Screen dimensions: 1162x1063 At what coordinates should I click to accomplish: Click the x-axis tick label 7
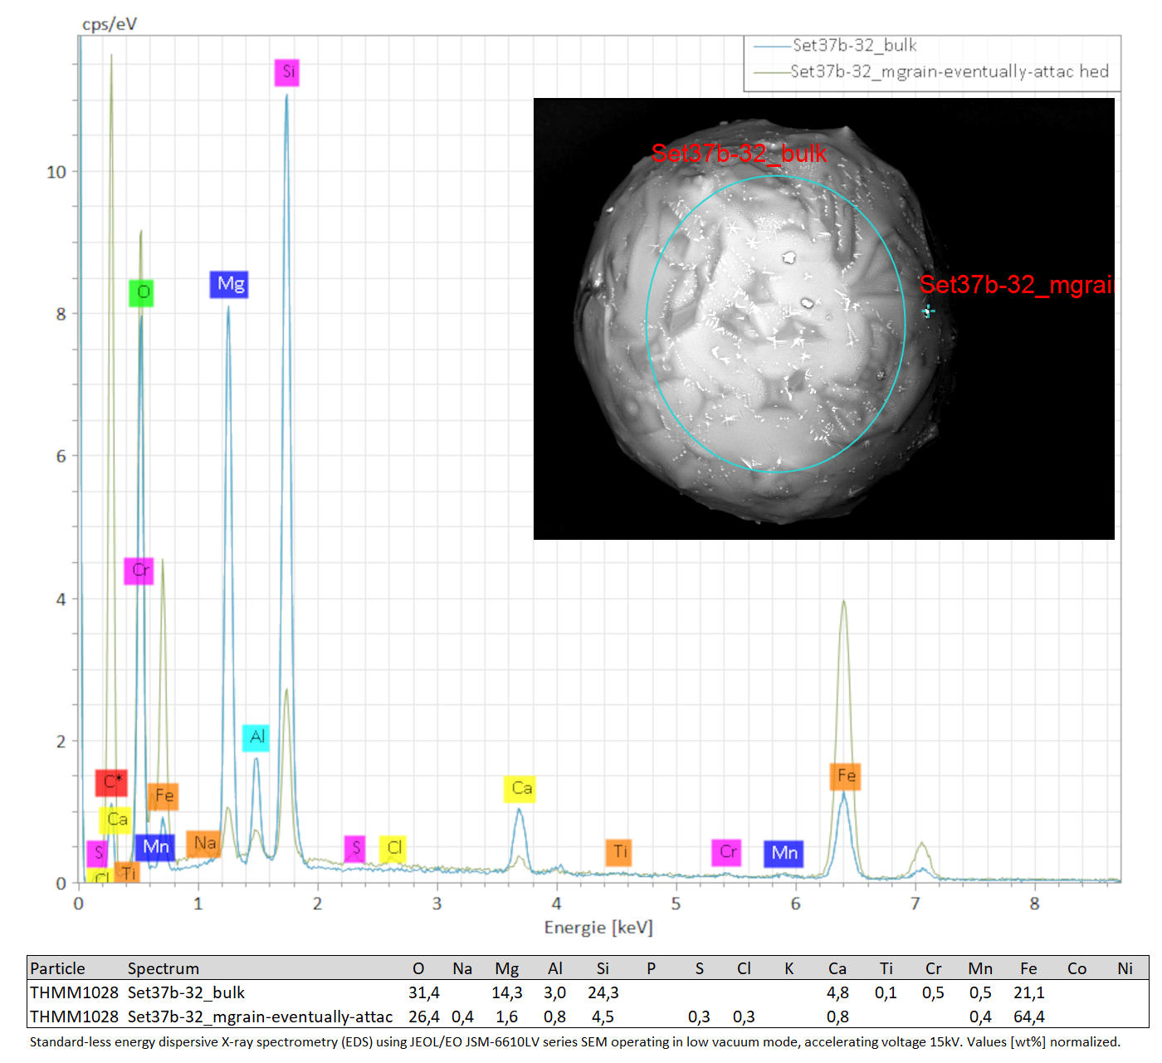point(915,904)
